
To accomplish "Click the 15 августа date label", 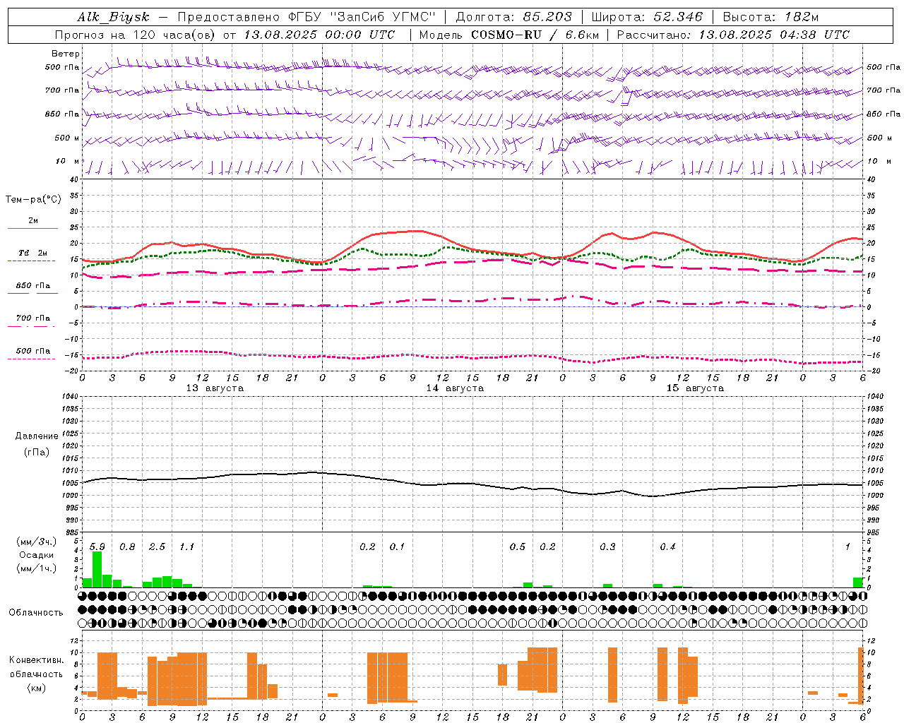I will (x=695, y=388).
